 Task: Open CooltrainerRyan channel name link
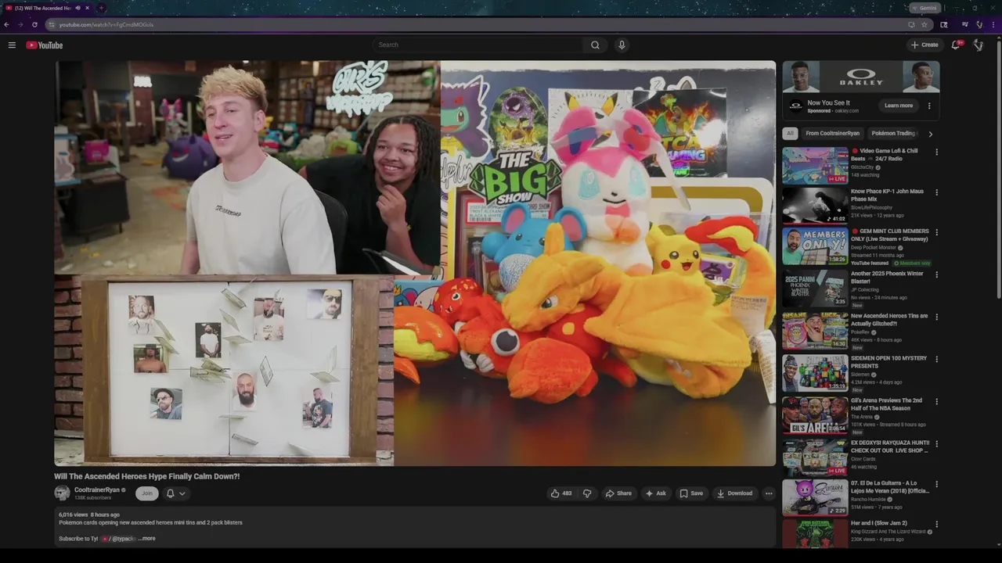[x=97, y=490]
